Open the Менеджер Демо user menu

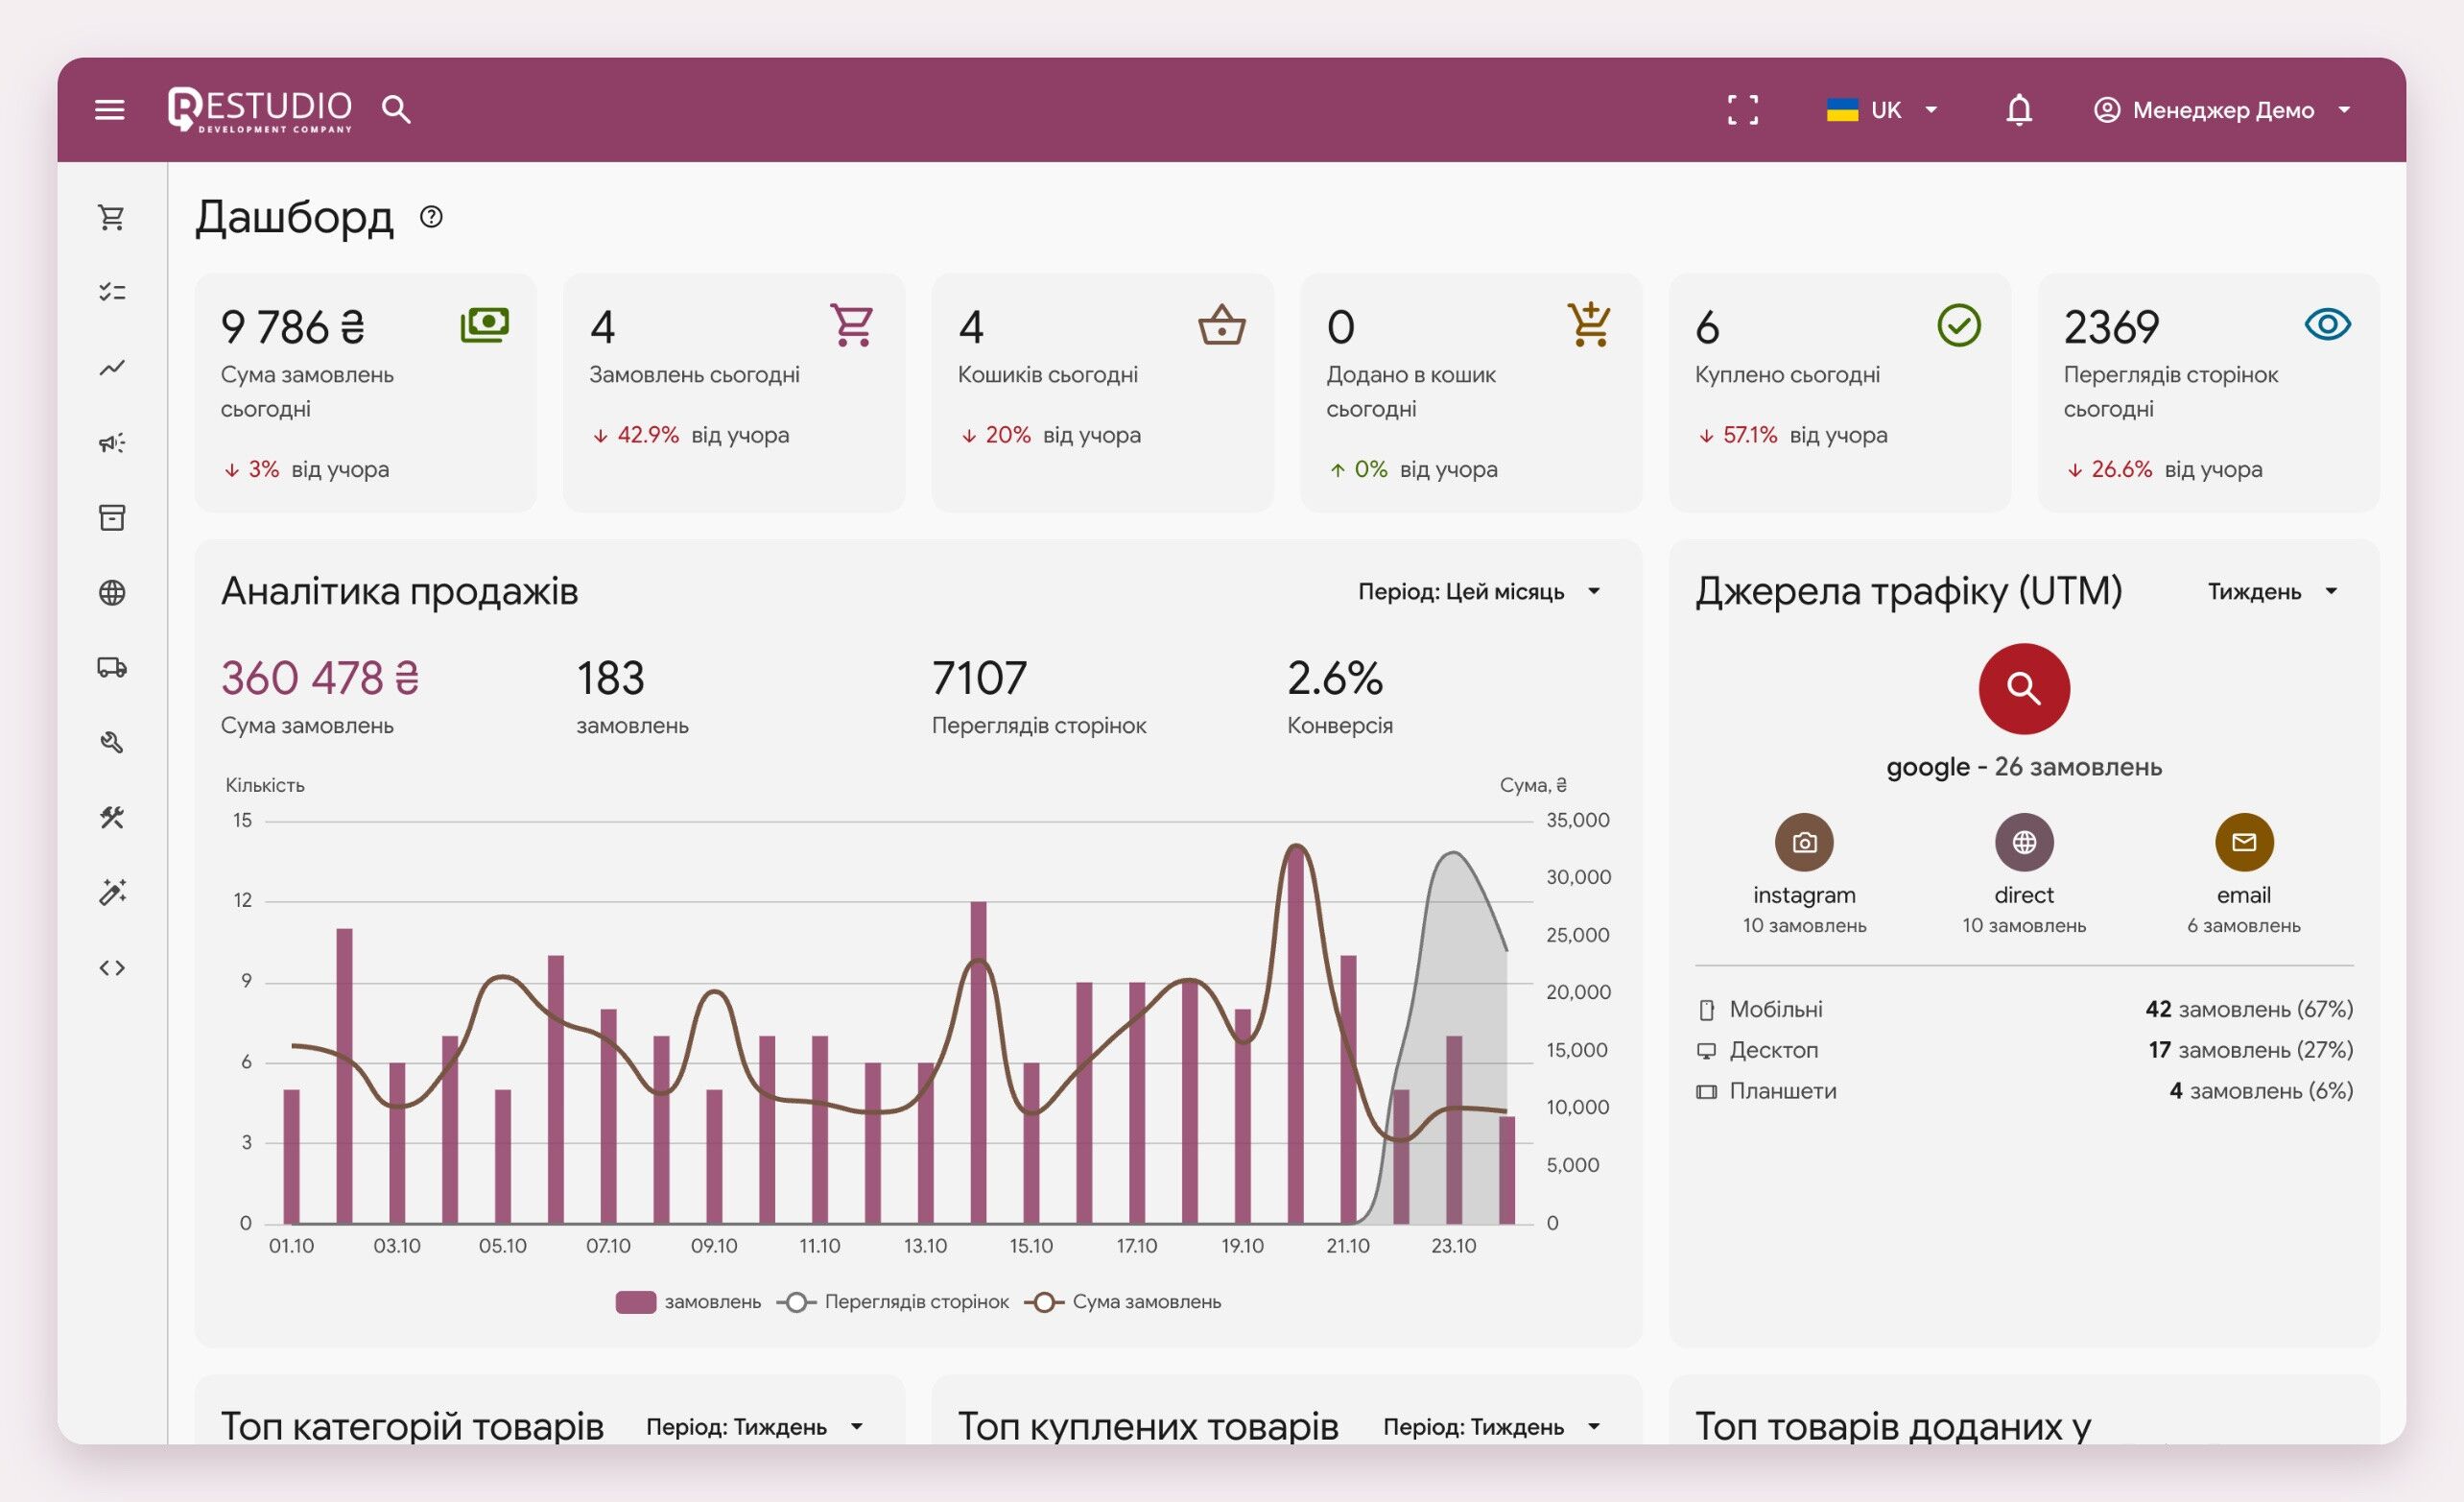coord(2222,109)
